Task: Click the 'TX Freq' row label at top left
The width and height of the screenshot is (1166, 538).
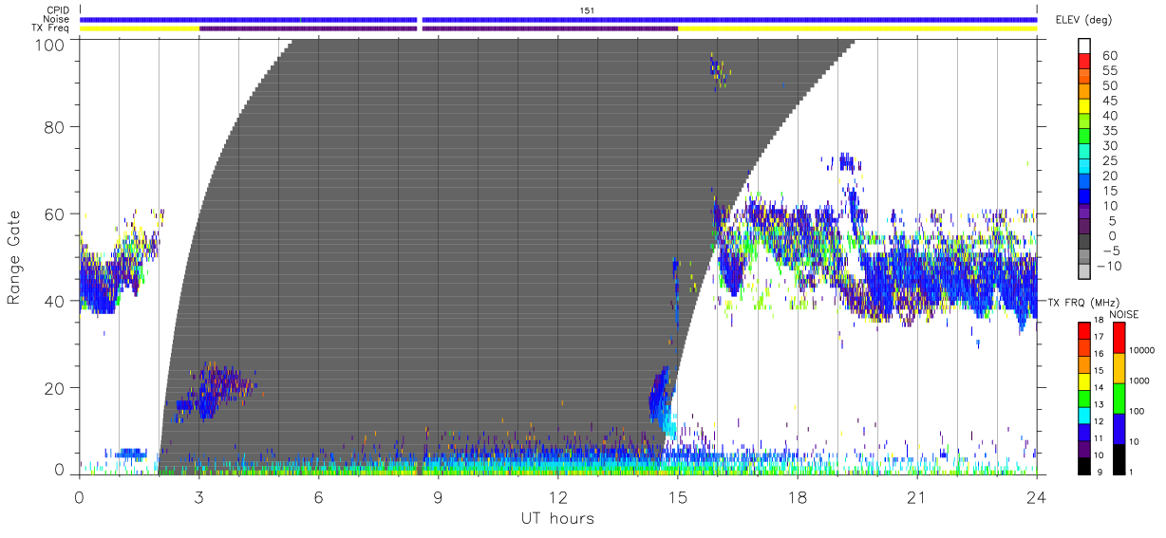Action: [50, 28]
